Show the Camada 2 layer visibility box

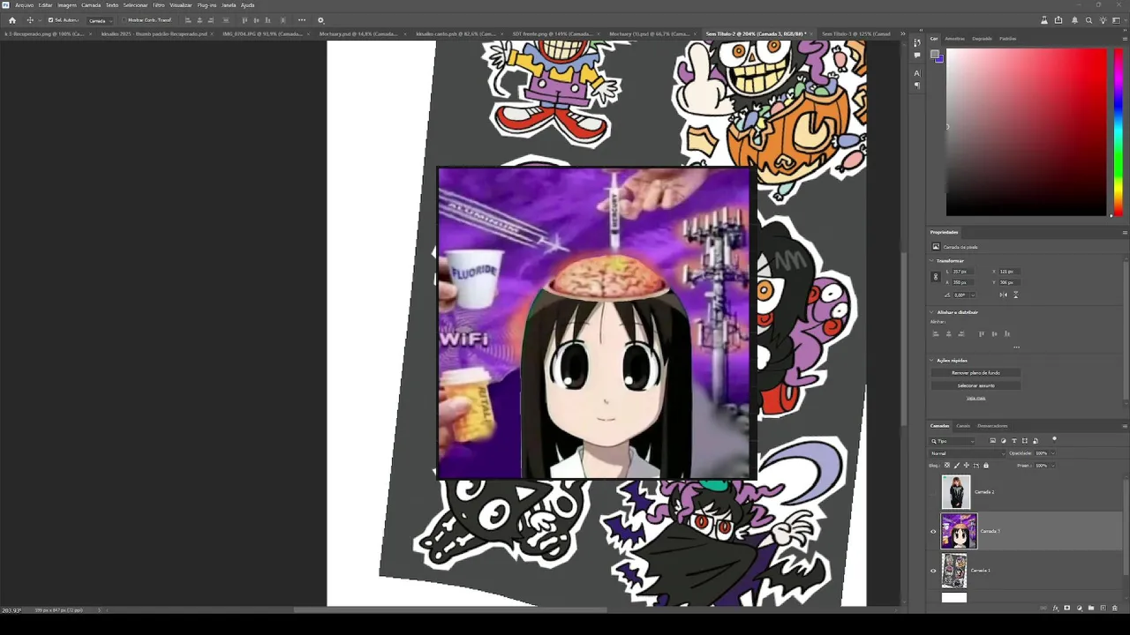[933, 492]
